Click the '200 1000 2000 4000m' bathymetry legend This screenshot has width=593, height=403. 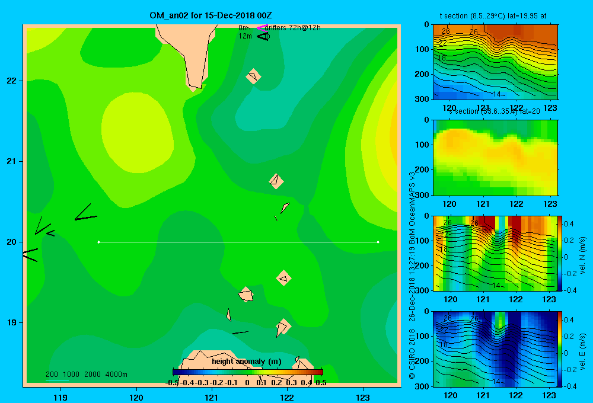(86, 375)
